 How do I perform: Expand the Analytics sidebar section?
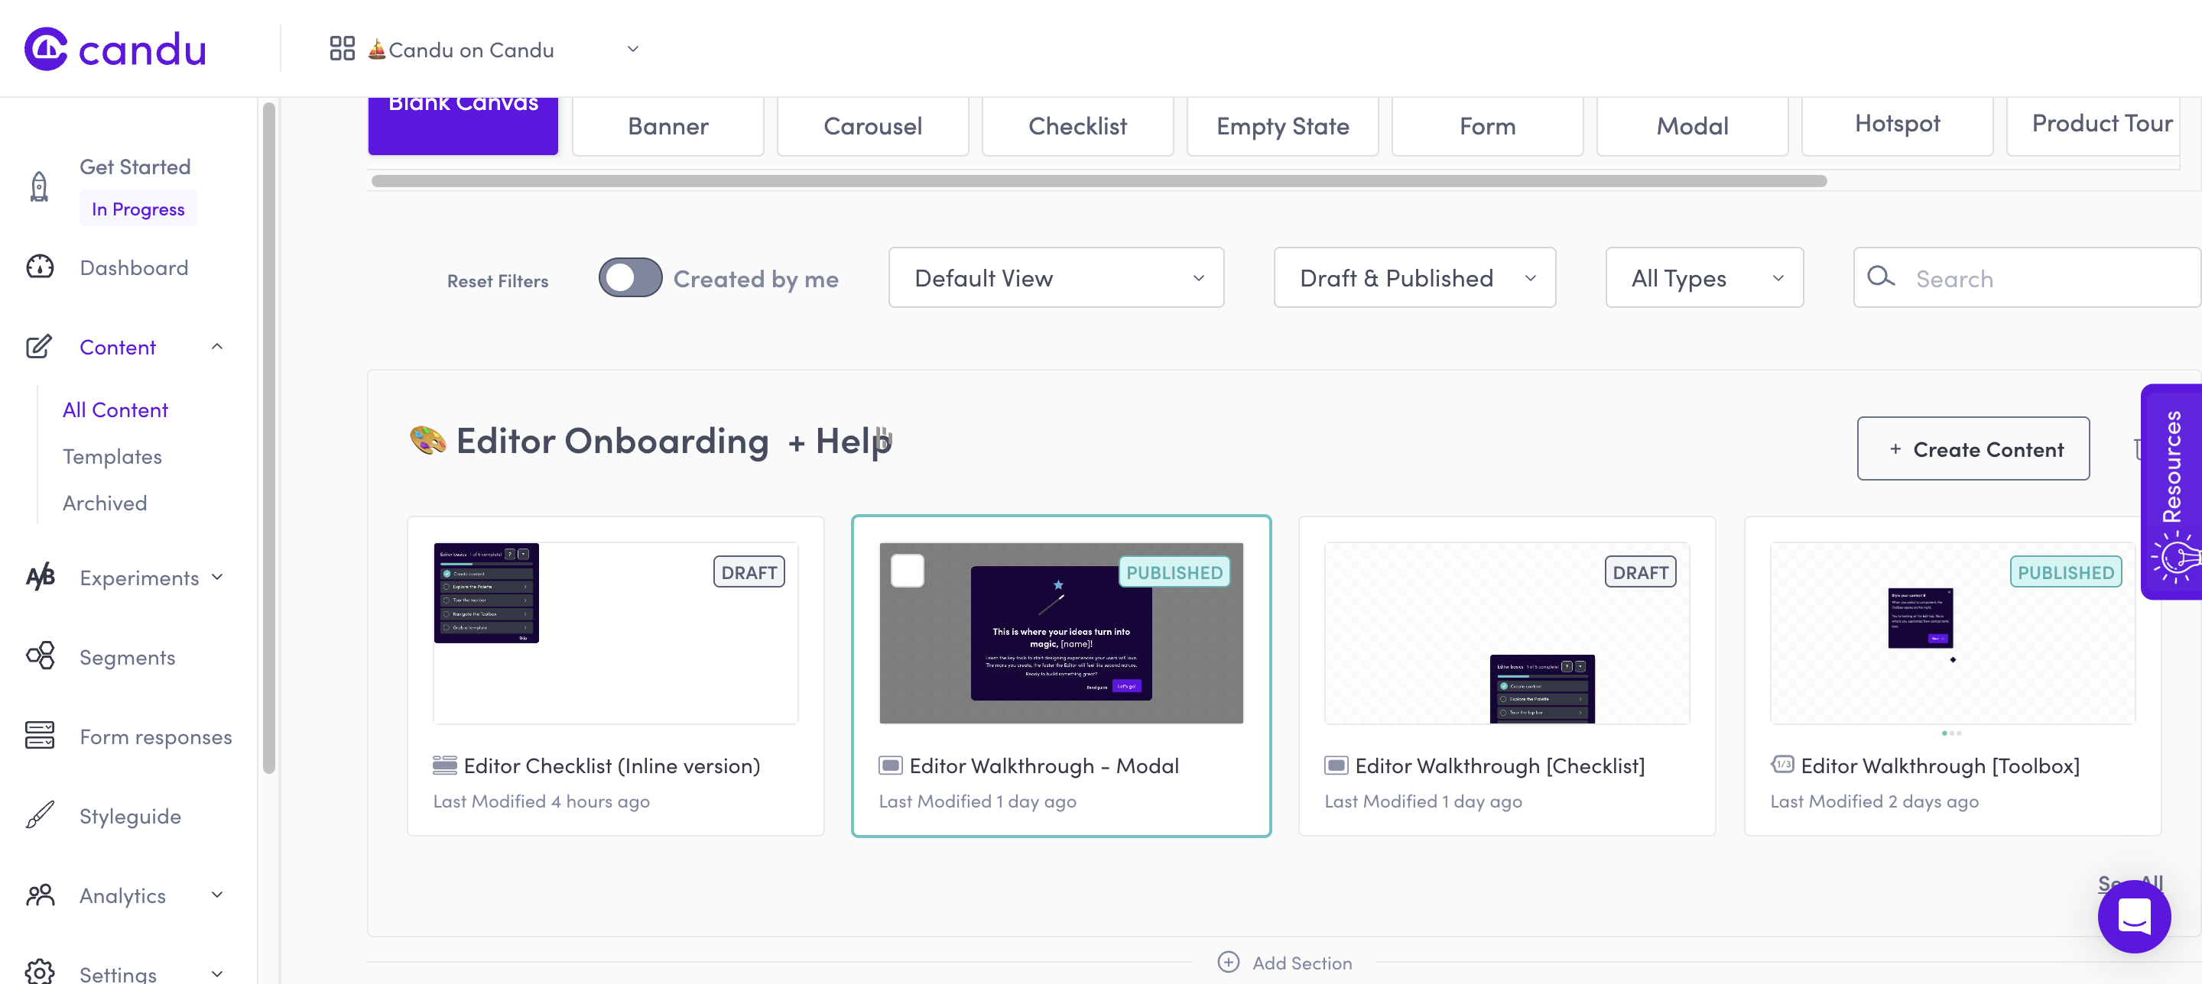[x=218, y=895]
